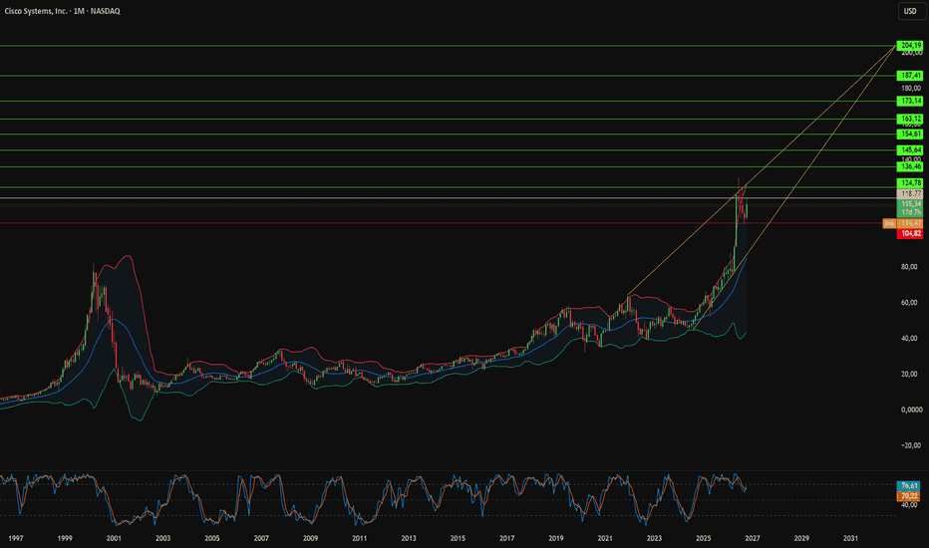Click the 2029 label on time axis
Screen dimensions: 929x548
tap(801, 538)
